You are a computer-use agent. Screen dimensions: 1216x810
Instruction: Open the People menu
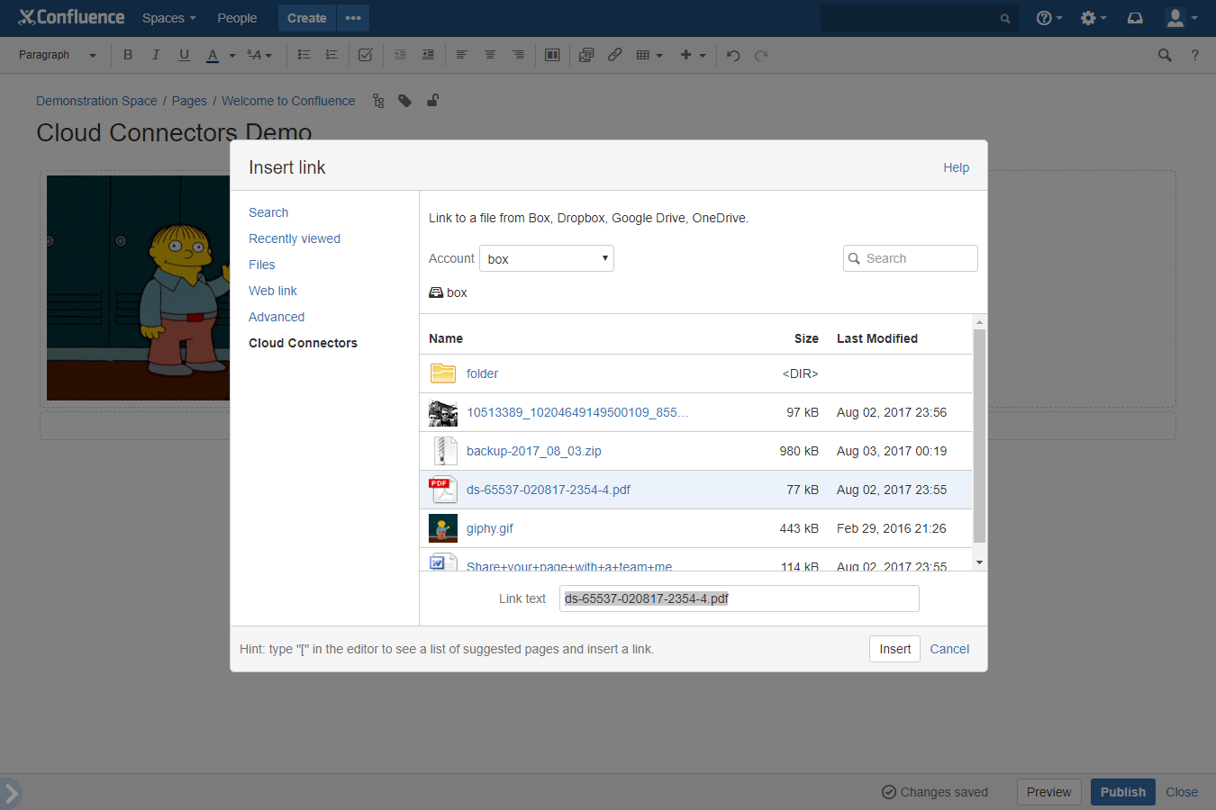click(237, 18)
